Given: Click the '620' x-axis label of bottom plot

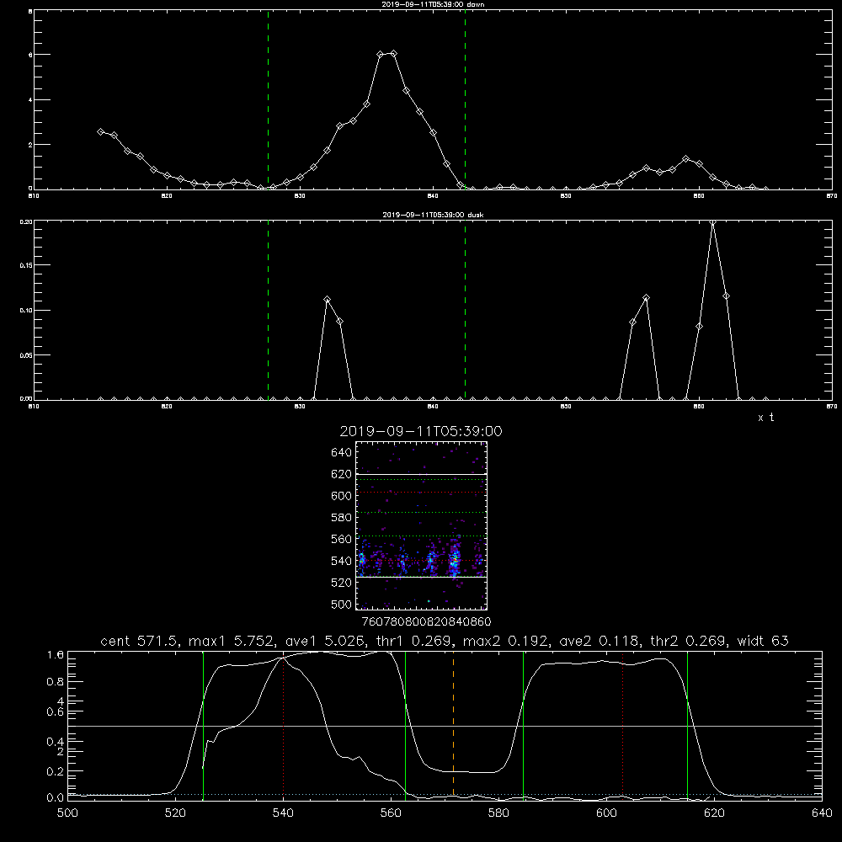Looking at the screenshot, I should pyautogui.click(x=714, y=813).
